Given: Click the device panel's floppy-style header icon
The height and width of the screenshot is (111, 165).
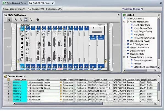Looking at the screenshot, I should tap(6, 15).
